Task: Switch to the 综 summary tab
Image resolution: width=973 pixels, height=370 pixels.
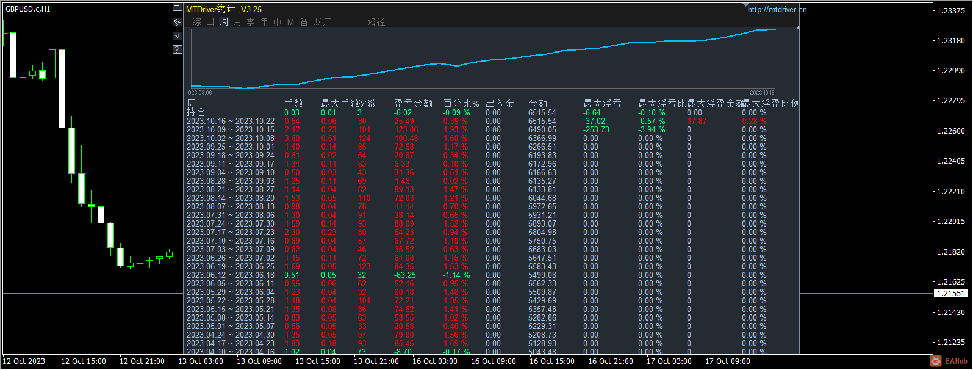Action: pos(197,22)
